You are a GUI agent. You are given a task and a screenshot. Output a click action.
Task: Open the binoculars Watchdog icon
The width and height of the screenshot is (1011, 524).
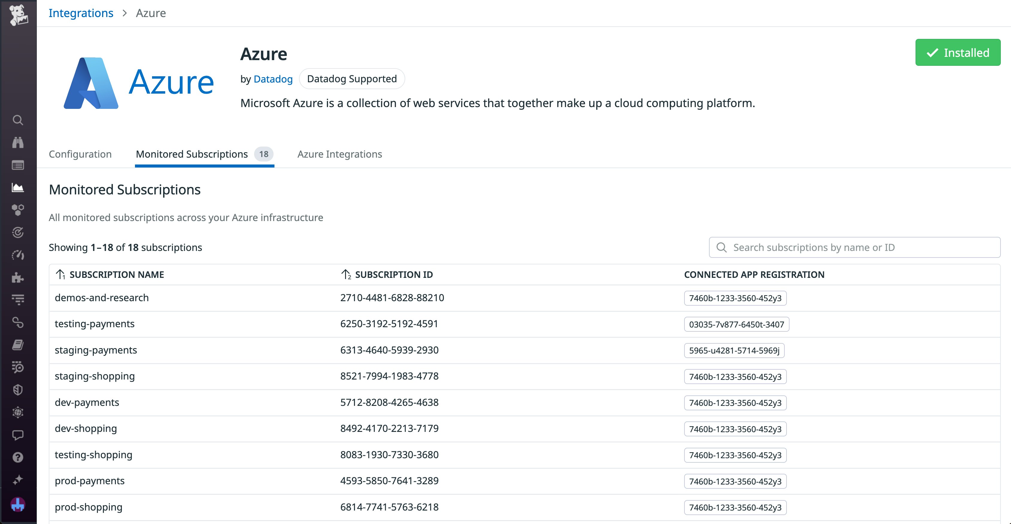point(18,142)
